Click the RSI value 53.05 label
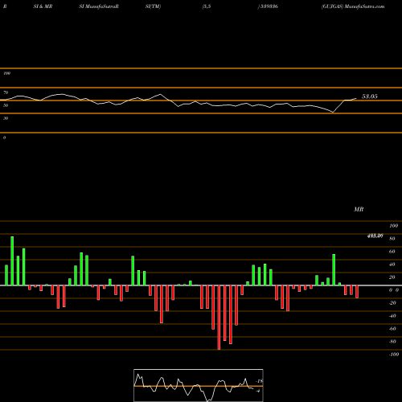This screenshot has height=402, width=402. (370, 96)
